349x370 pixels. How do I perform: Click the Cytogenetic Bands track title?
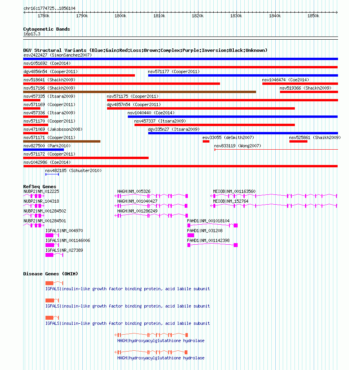(x=47, y=29)
